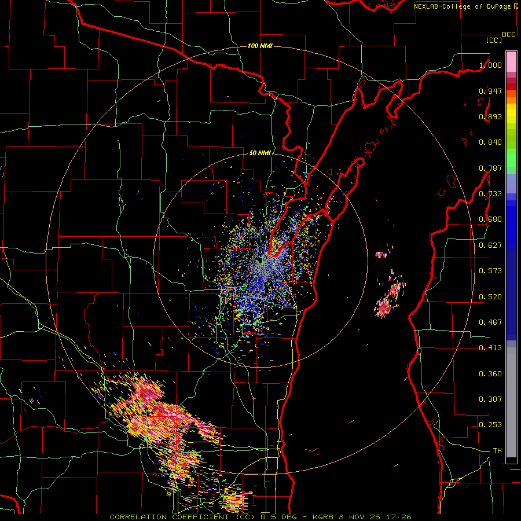Select the 0.307 legend value
The width and height of the screenshot is (521, 521).
coord(490,399)
